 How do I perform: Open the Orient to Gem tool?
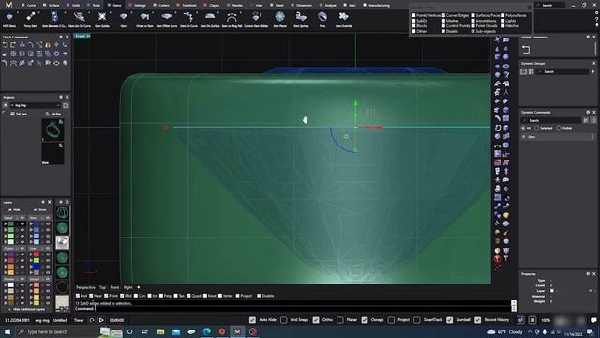144,19
